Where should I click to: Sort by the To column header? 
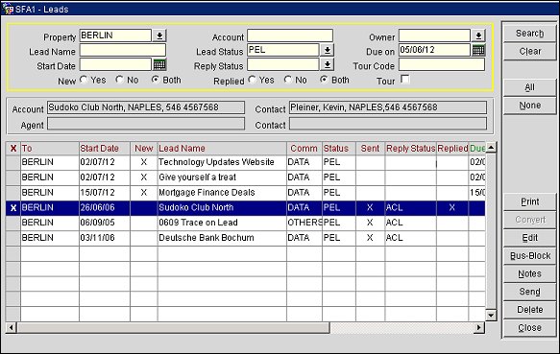(50, 149)
